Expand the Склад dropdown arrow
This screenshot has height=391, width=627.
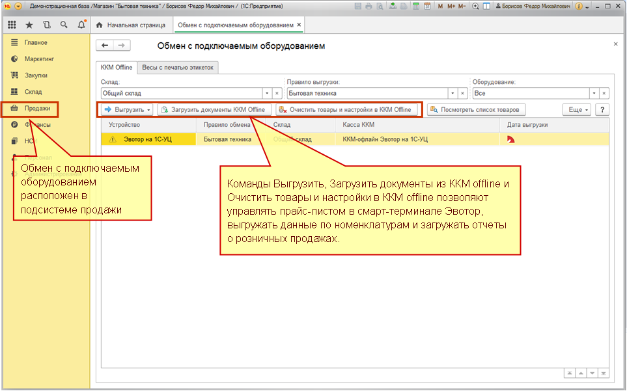coord(267,94)
